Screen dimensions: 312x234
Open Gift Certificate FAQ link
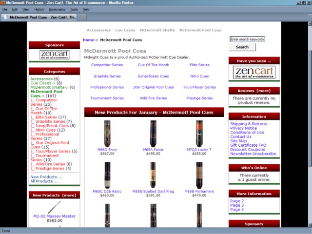[248, 145]
